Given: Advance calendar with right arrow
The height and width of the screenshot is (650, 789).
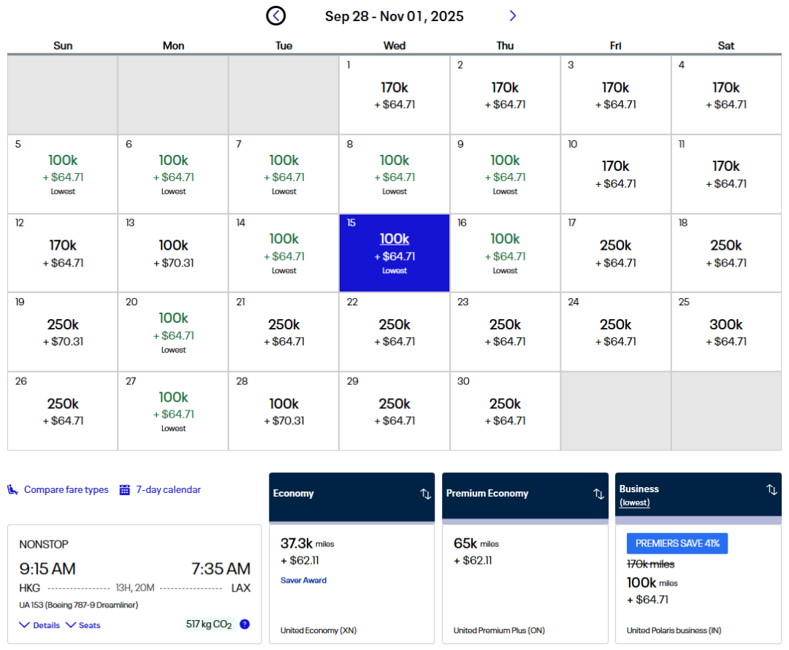Looking at the screenshot, I should pos(513,15).
